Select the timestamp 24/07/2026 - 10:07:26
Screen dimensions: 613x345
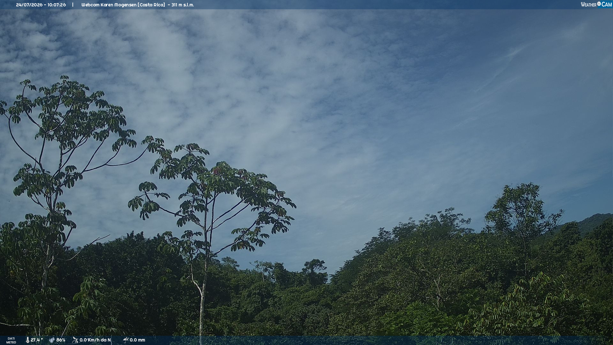coord(41,5)
